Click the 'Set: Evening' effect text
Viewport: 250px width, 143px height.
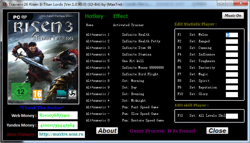coord(133,94)
